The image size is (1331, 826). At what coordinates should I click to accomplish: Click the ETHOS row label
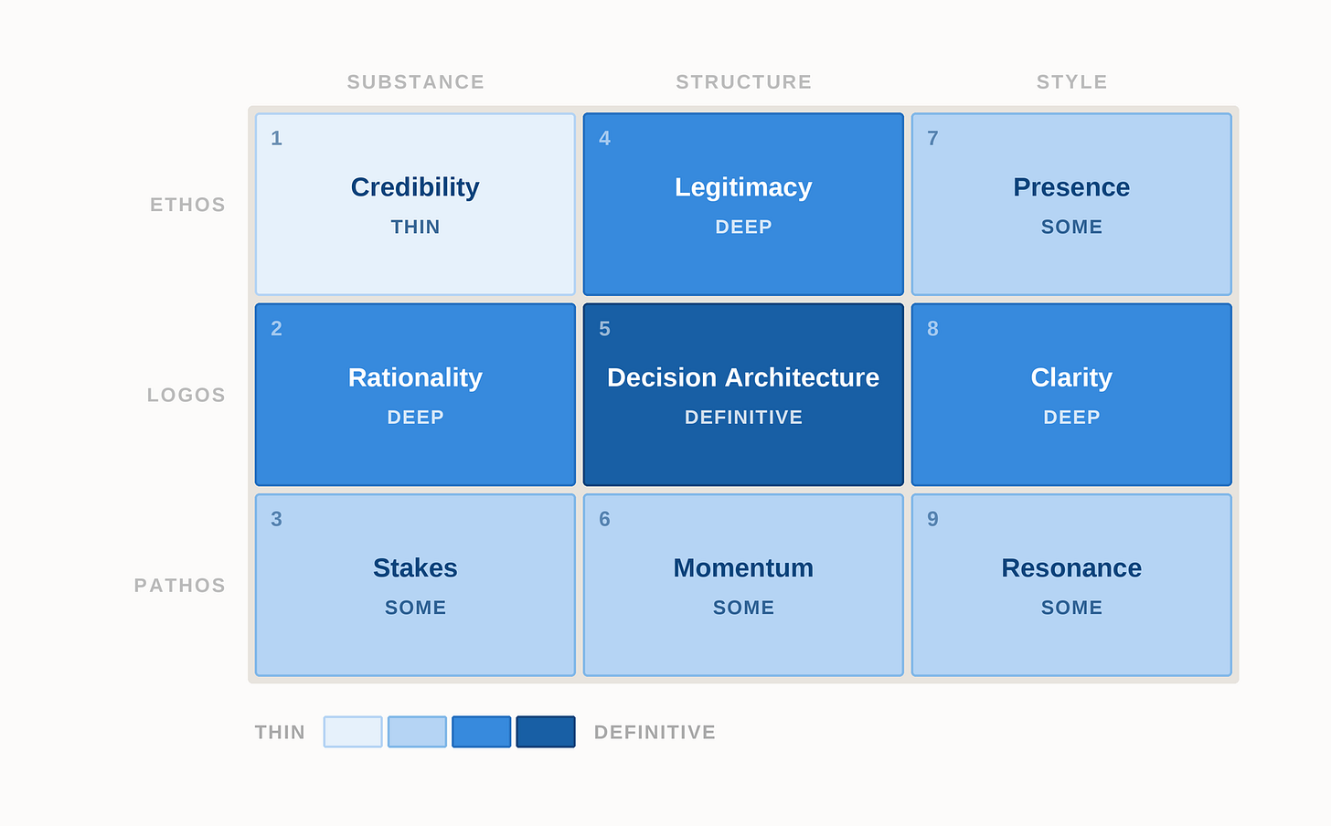tap(187, 205)
